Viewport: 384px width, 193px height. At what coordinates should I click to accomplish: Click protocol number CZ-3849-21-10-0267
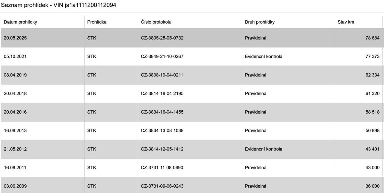[162, 56]
